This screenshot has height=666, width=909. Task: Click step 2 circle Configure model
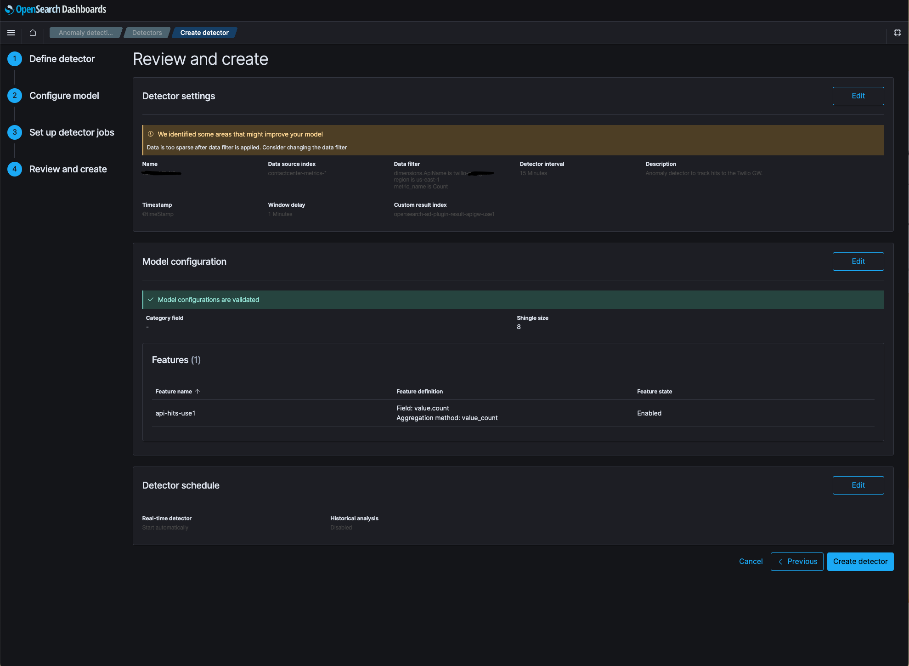(15, 96)
